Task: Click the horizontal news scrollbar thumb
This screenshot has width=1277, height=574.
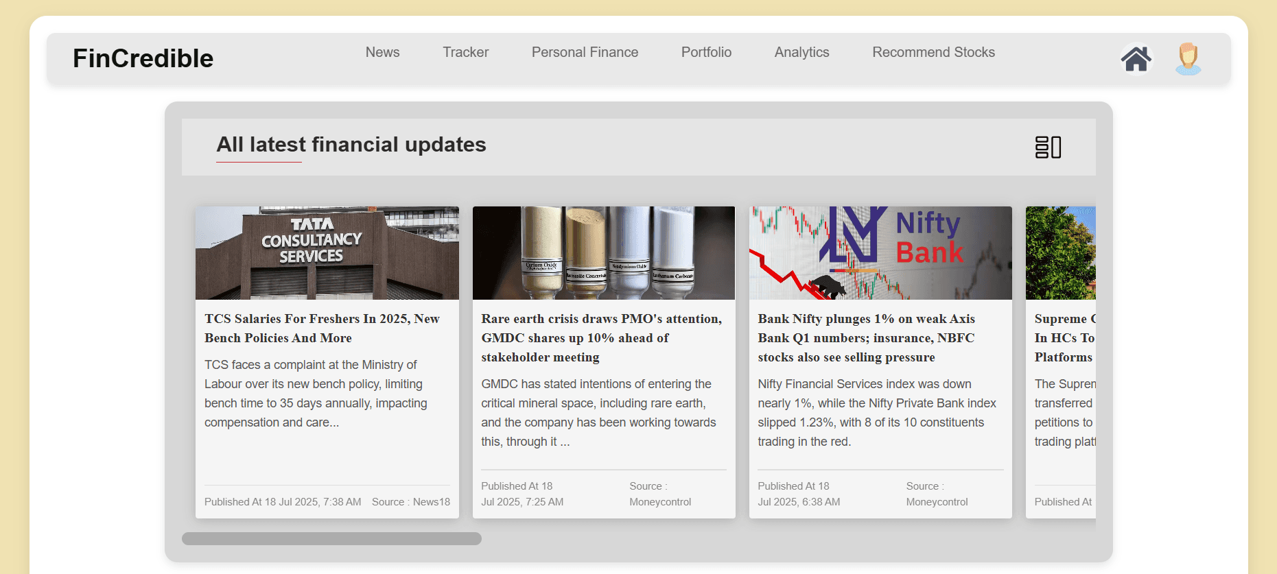Action: click(331, 538)
